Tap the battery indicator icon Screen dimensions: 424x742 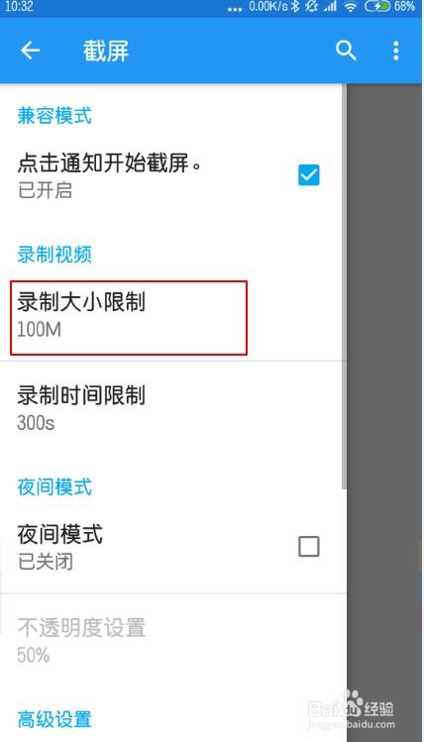pyautogui.click(x=377, y=7)
